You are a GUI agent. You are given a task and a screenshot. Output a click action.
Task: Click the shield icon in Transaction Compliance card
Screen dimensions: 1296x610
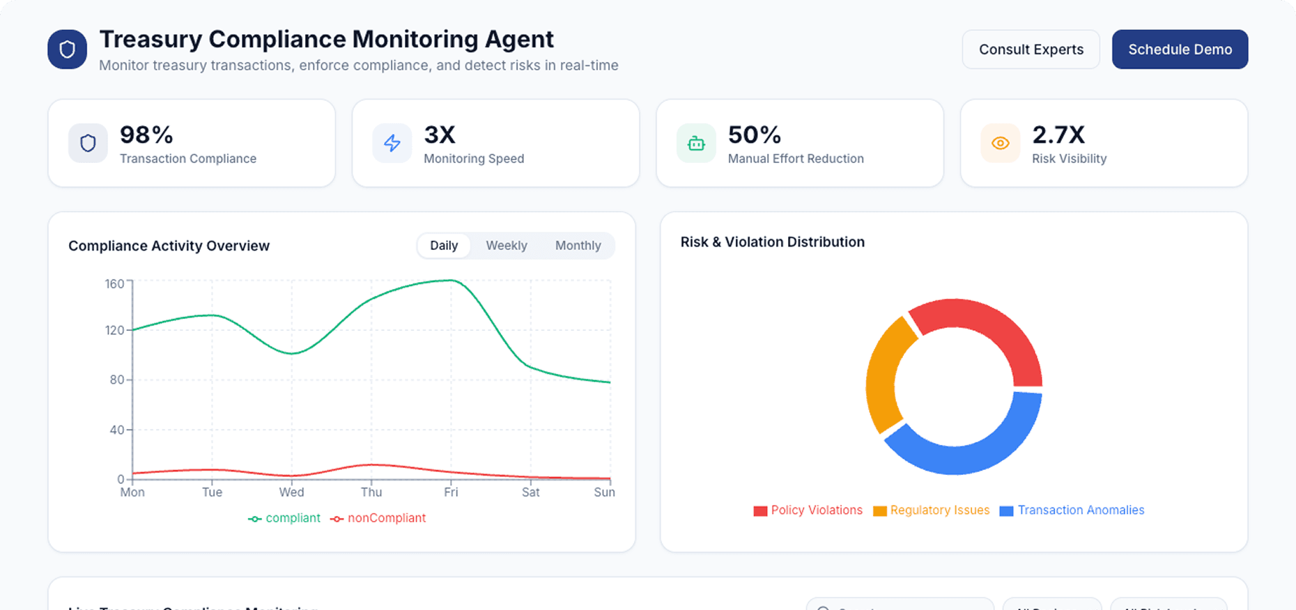click(x=88, y=143)
